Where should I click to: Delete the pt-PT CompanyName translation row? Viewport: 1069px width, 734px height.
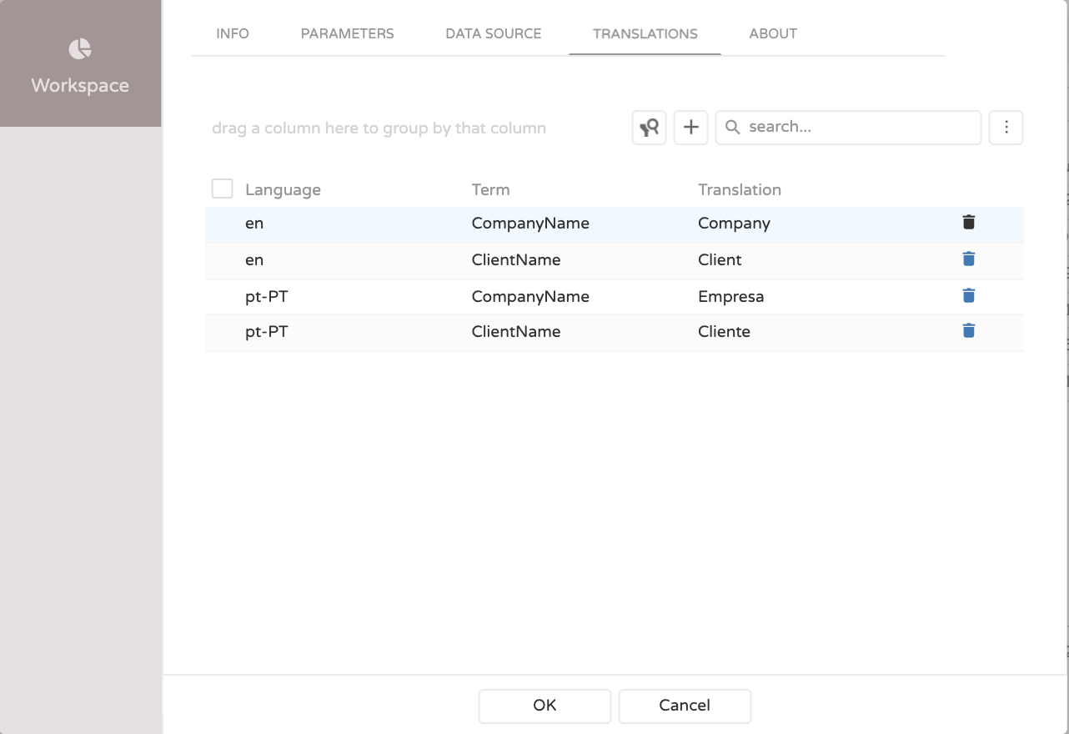coord(968,296)
